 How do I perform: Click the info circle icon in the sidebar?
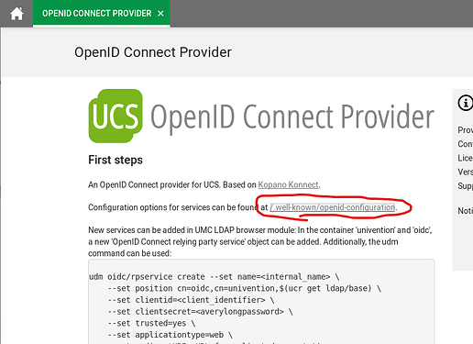click(x=465, y=103)
